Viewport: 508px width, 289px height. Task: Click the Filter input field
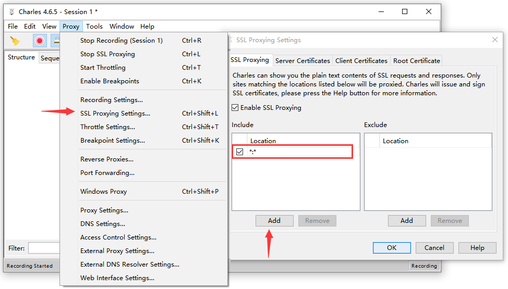pos(44,248)
